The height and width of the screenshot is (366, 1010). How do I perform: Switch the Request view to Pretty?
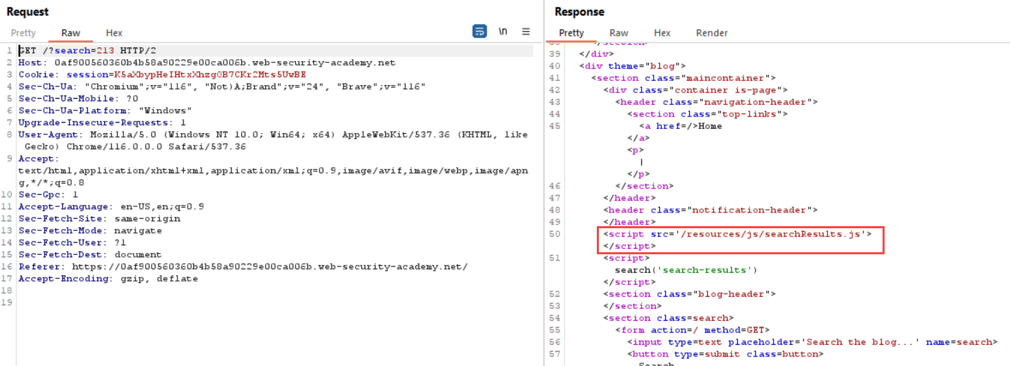23,33
